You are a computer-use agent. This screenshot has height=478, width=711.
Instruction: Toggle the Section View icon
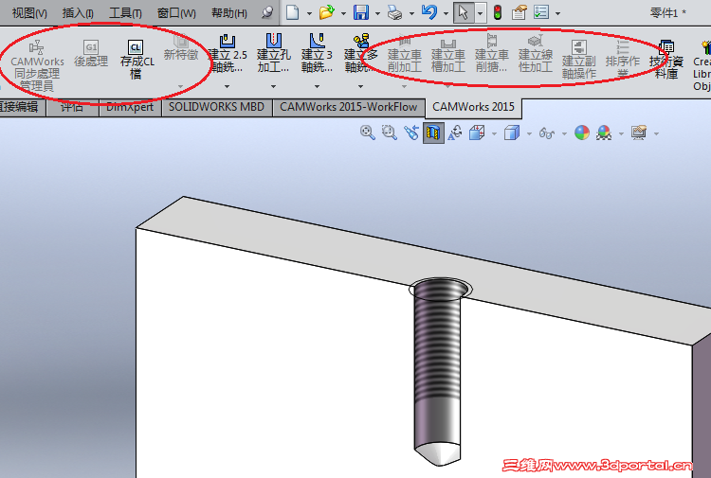[433, 133]
